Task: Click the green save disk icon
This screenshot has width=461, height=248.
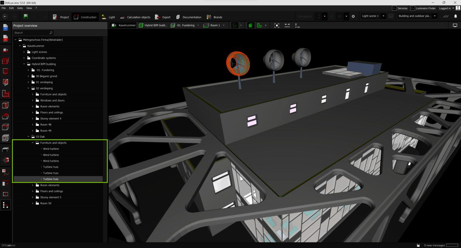Action: pos(26,16)
